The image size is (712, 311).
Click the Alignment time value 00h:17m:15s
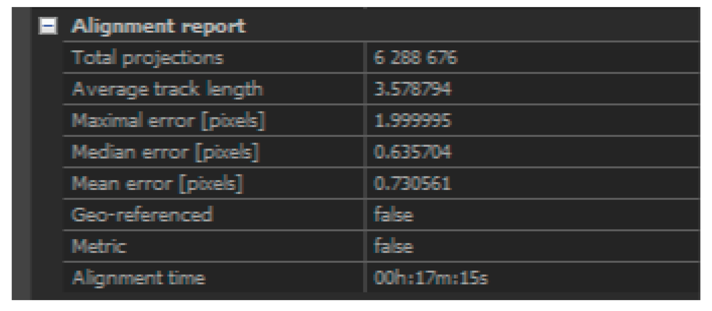tap(430, 278)
